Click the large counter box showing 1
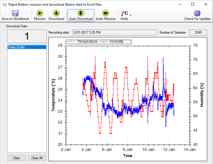Viewport: 213px width, 164px height. click(x=27, y=36)
